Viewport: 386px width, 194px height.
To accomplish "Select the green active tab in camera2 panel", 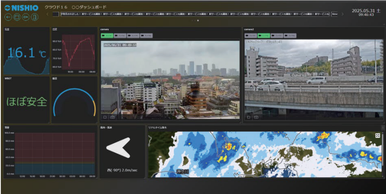I will point(264,35).
